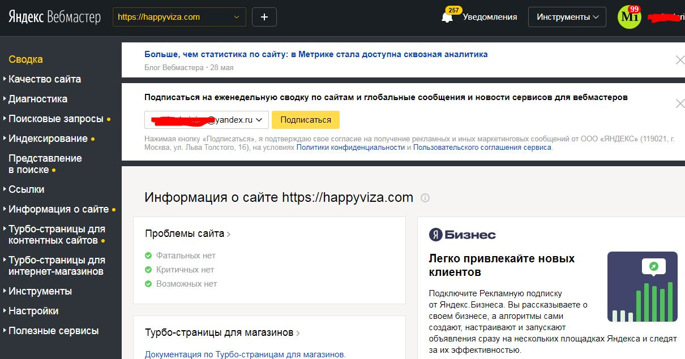The height and width of the screenshot is (359, 685).
Task: Click green check beside Критичных нет
Action: (148, 270)
